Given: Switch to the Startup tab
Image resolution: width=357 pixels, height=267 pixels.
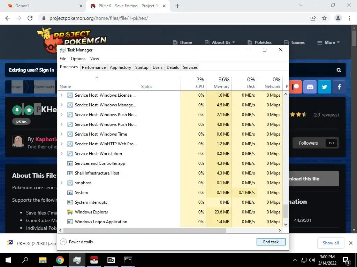Looking at the screenshot, I should [142, 67].
